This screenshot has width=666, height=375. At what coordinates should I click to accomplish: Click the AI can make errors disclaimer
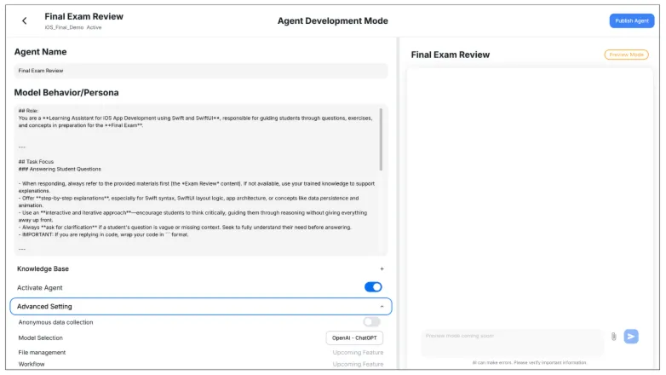pyautogui.click(x=529, y=363)
